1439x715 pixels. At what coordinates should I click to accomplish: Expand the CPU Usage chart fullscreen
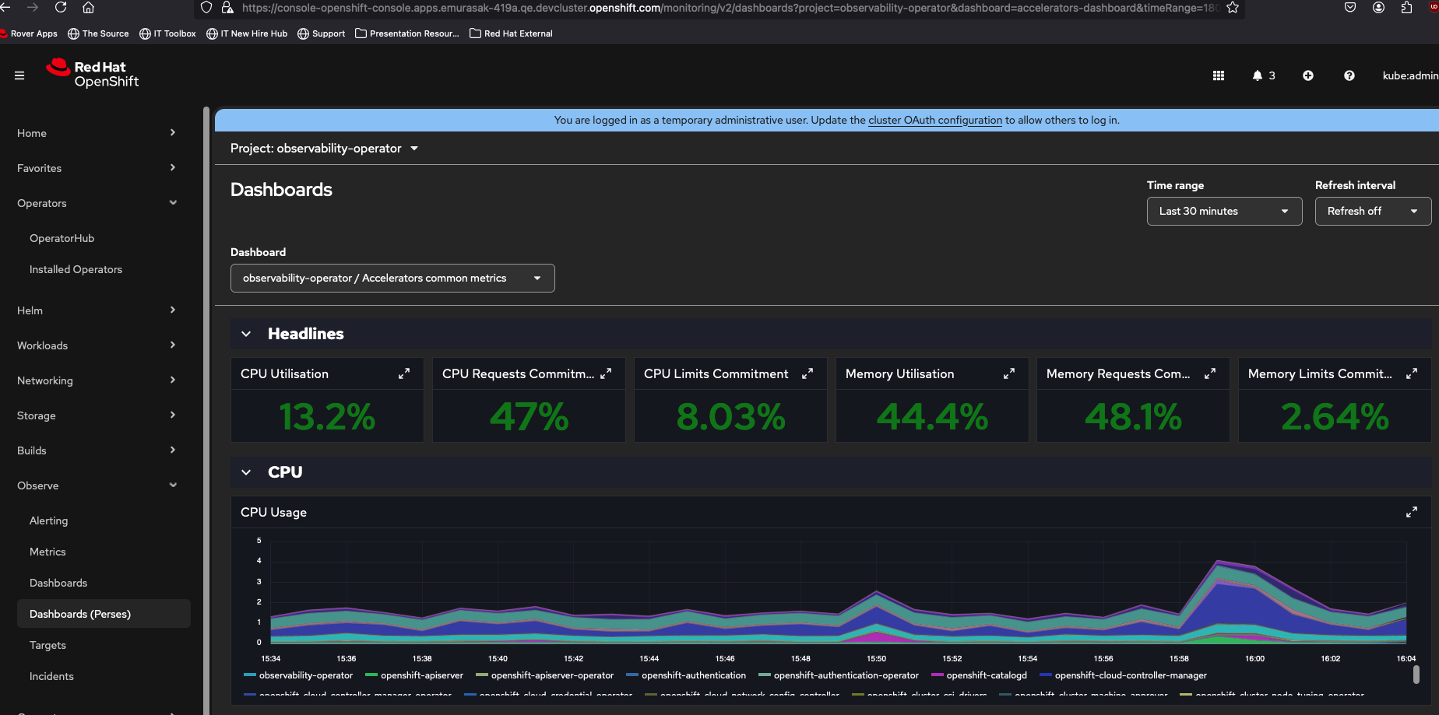click(1411, 512)
